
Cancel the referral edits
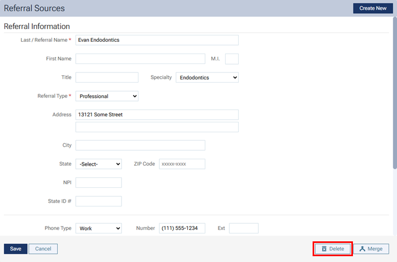[43, 249]
